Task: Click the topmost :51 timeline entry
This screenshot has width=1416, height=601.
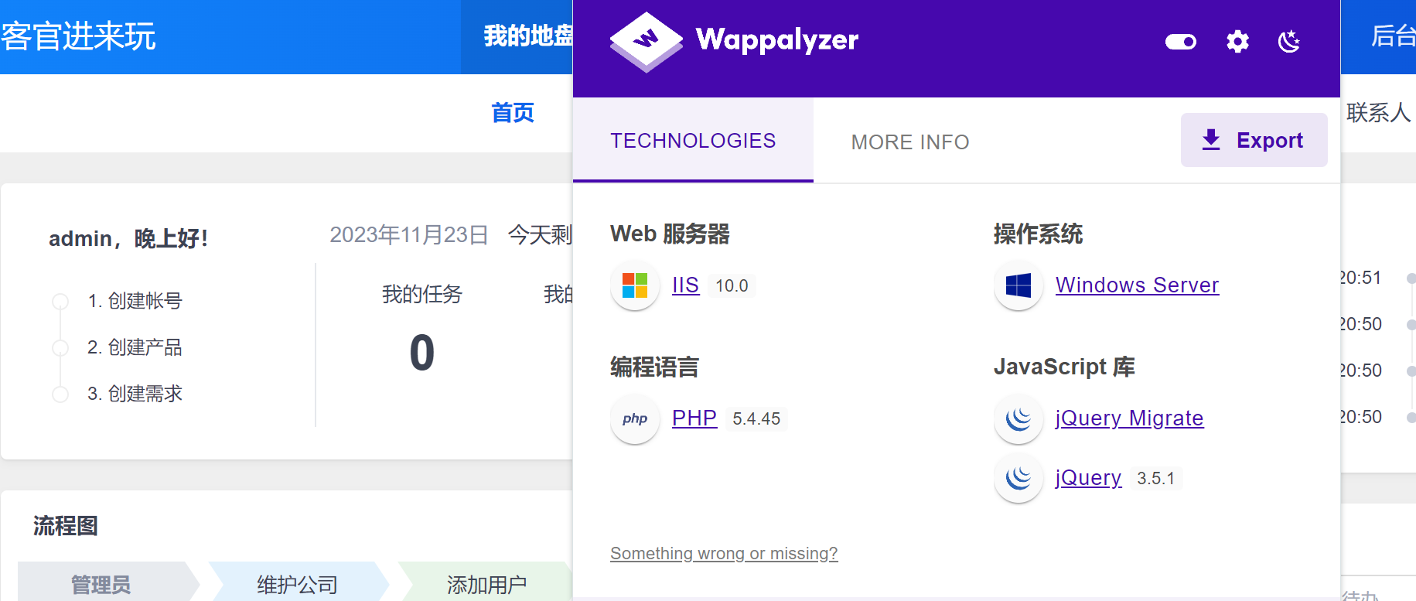Action: (x=1361, y=278)
